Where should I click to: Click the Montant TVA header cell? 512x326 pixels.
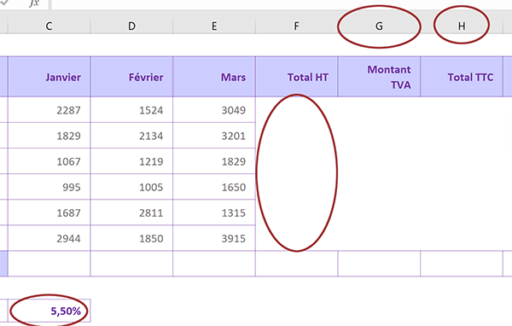coord(379,77)
